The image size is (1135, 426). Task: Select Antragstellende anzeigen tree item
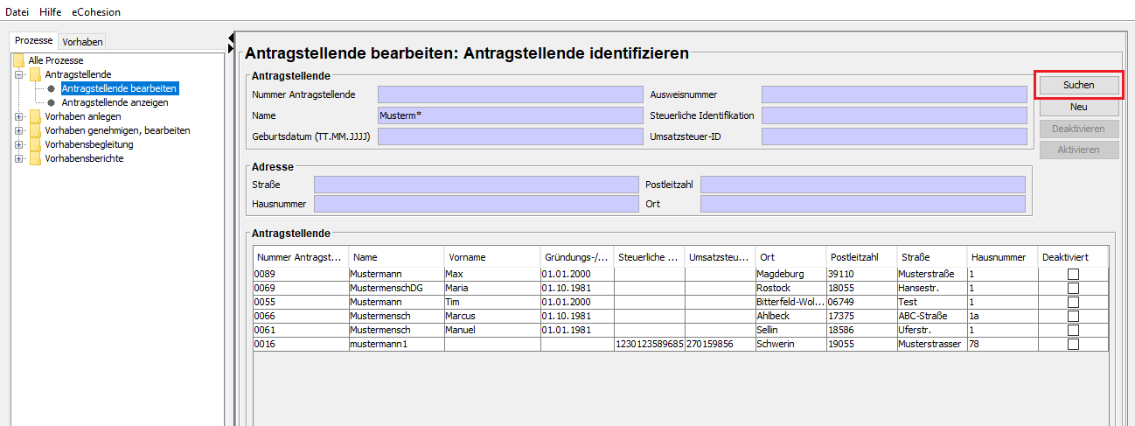pyautogui.click(x=115, y=102)
